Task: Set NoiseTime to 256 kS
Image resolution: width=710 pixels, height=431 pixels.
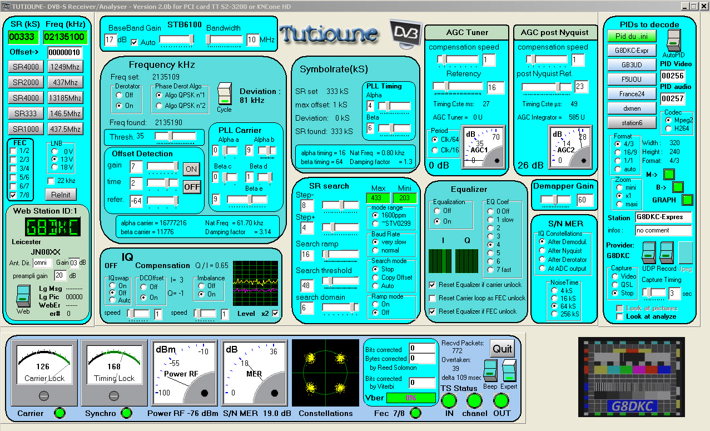Action: (x=554, y=314)
